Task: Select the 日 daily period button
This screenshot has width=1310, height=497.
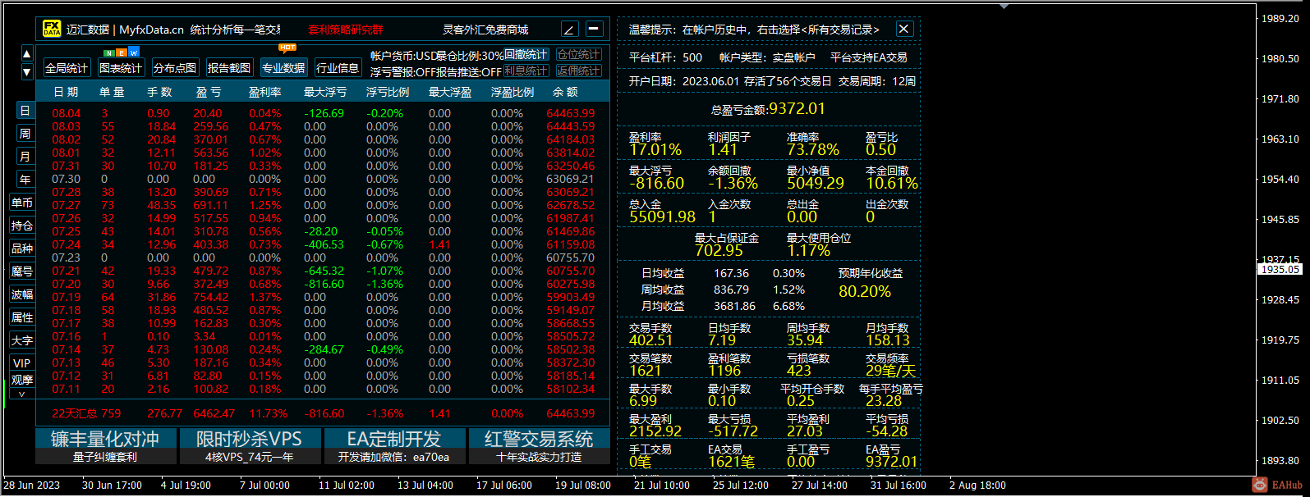Action: [x=25, y=111]
